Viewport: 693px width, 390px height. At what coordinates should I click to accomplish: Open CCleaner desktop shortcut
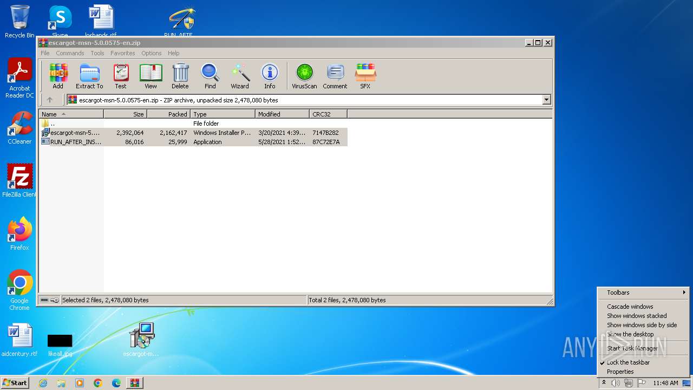tap(19, 128)
